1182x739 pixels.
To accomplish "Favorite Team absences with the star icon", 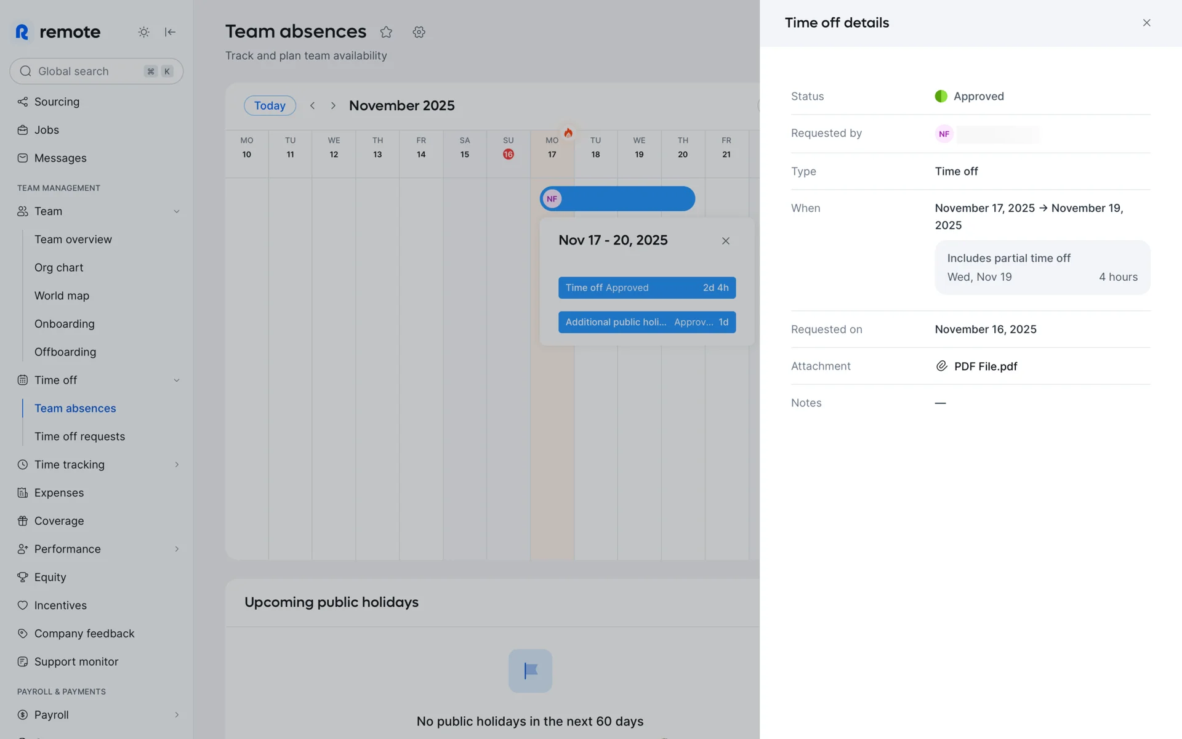I will point(386,32).
